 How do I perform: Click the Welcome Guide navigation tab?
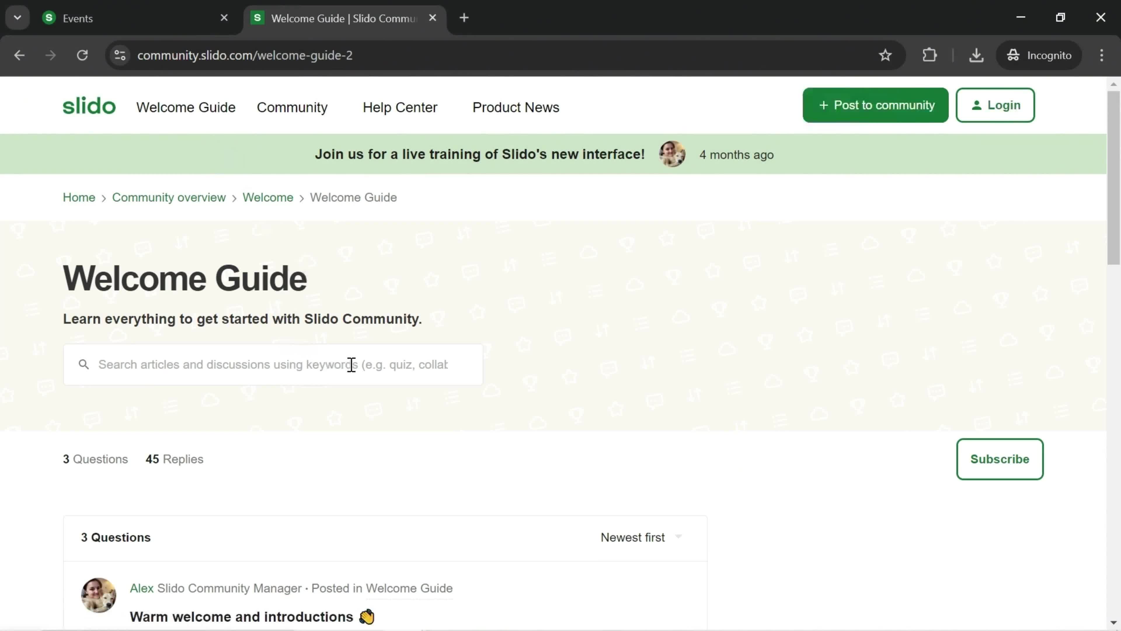[x=186, y=107]
